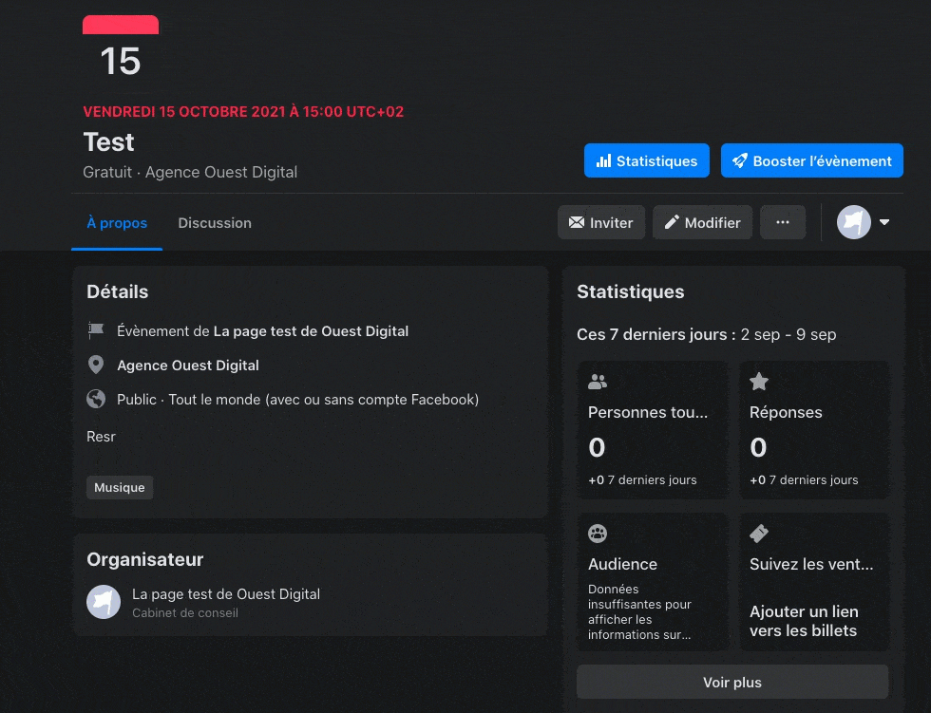Open the Statistiques button
The height and width of the screenshot is (713, 931).
647,160
